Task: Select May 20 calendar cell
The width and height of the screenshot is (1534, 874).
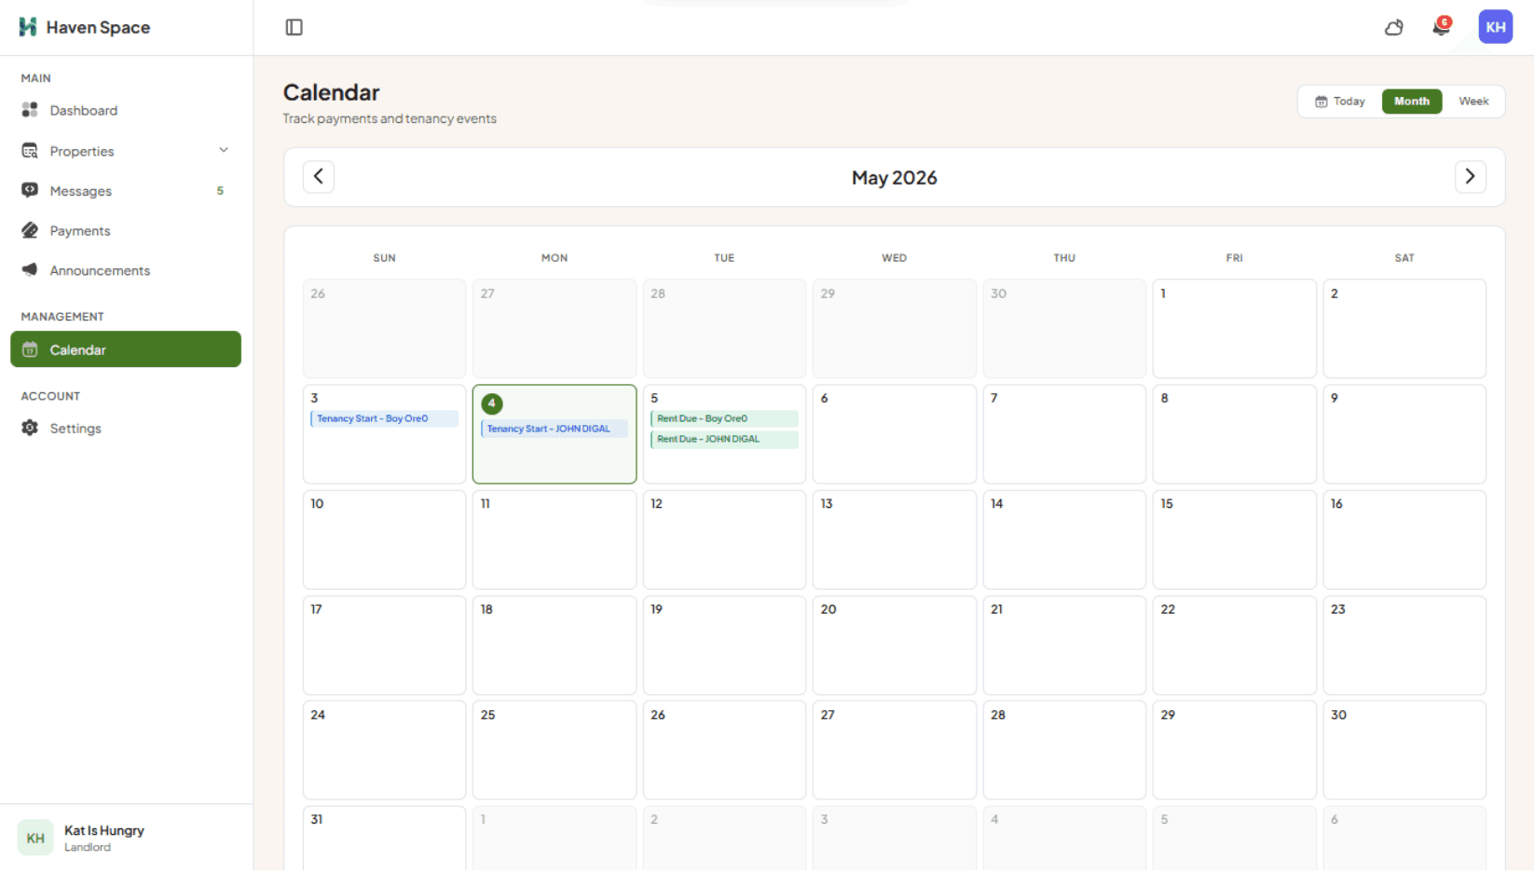Action: [x=895, y=645]
